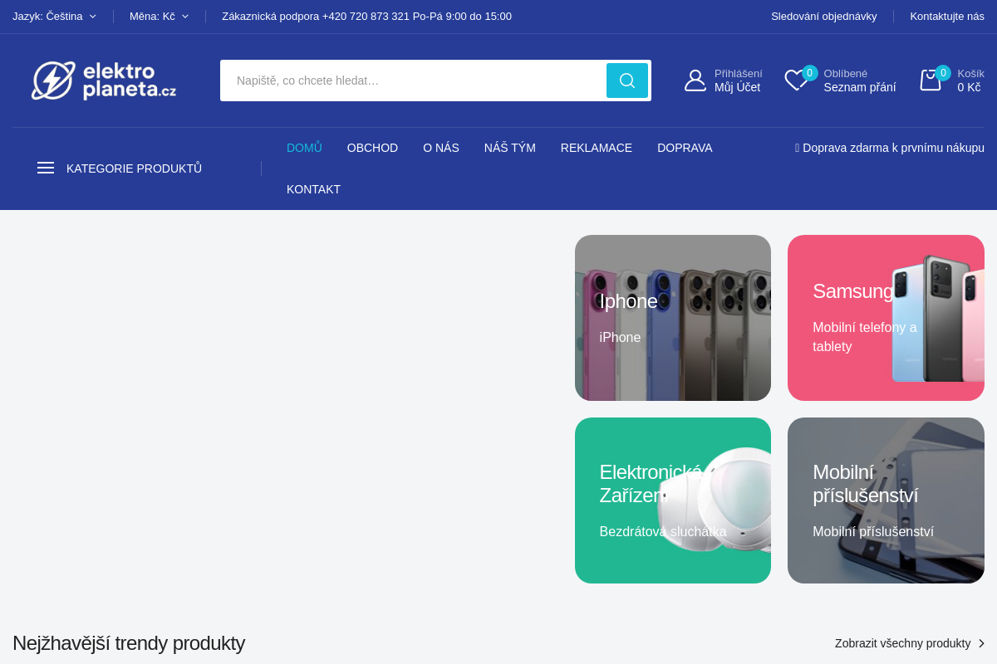Viewport: 997px width, 664px height.
Task: Open the O nás page
Action: pyautogui.click(x=441, y=148)
